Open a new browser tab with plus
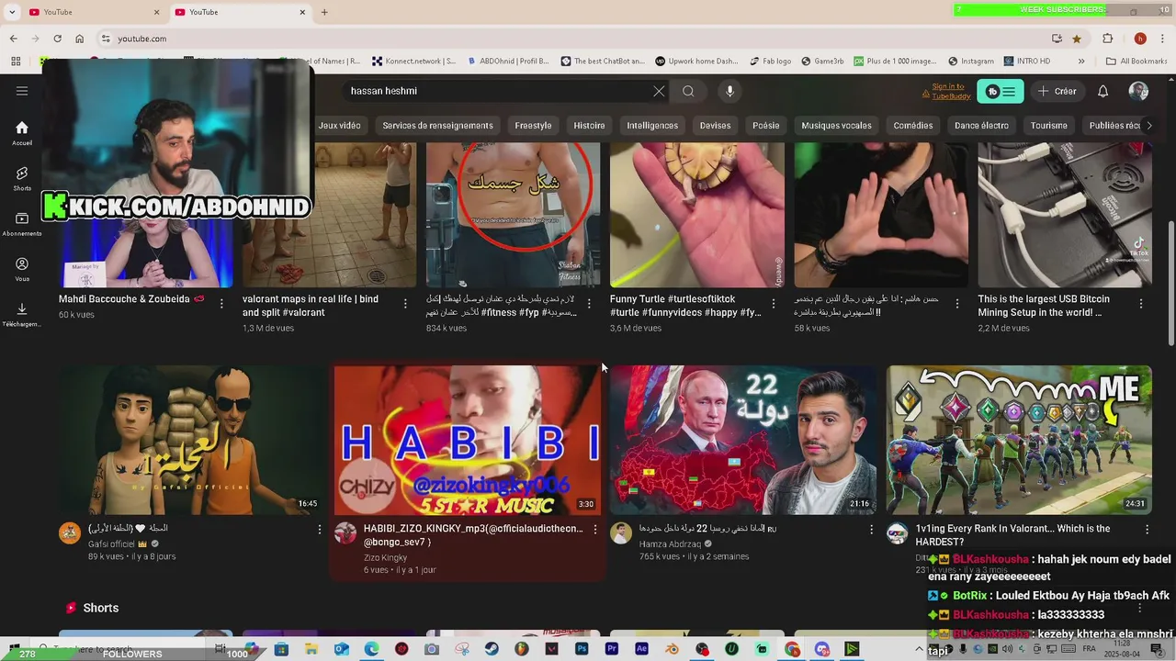 324,12
